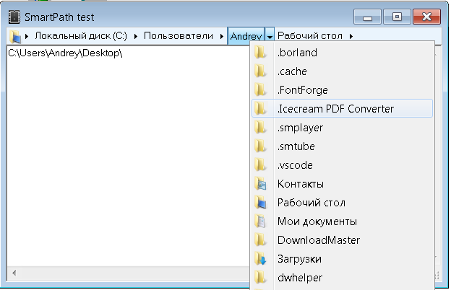Choose DownloadMaster in the dropdown list

tap(319, 240)
